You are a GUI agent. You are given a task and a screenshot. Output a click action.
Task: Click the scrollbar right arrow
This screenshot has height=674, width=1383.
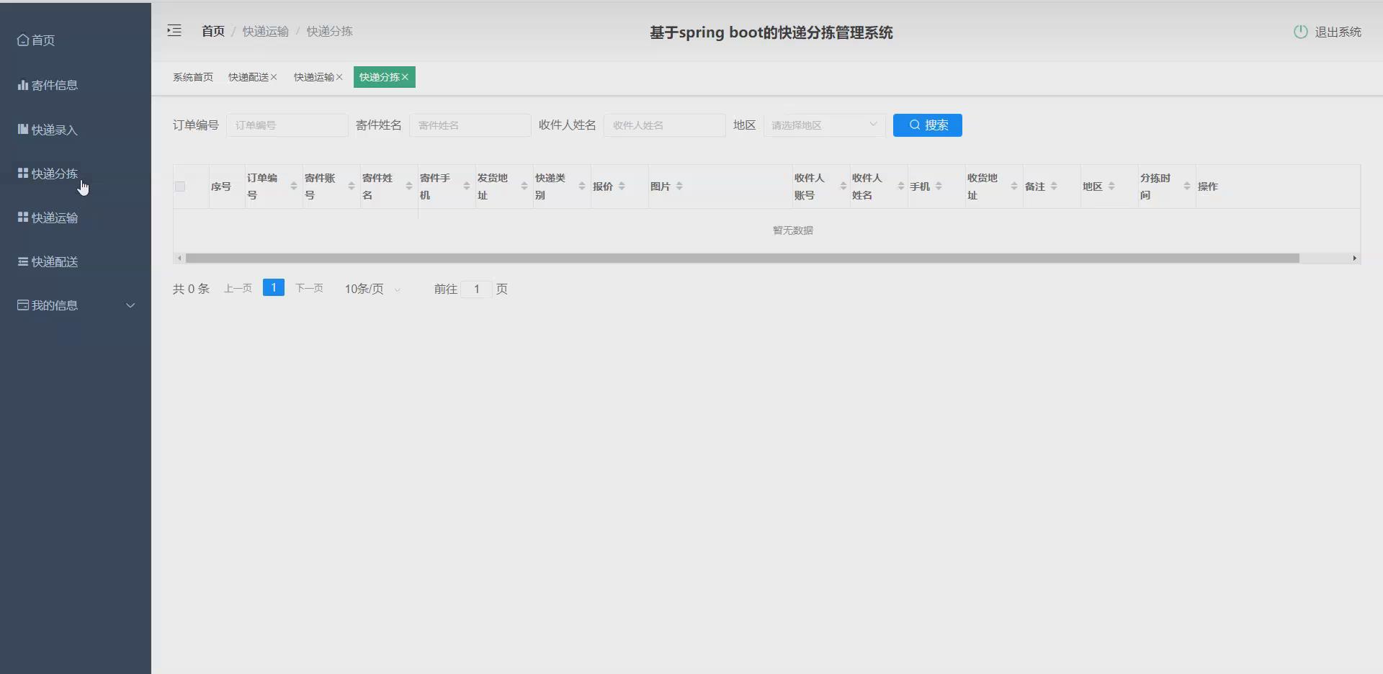point(1354,258)
